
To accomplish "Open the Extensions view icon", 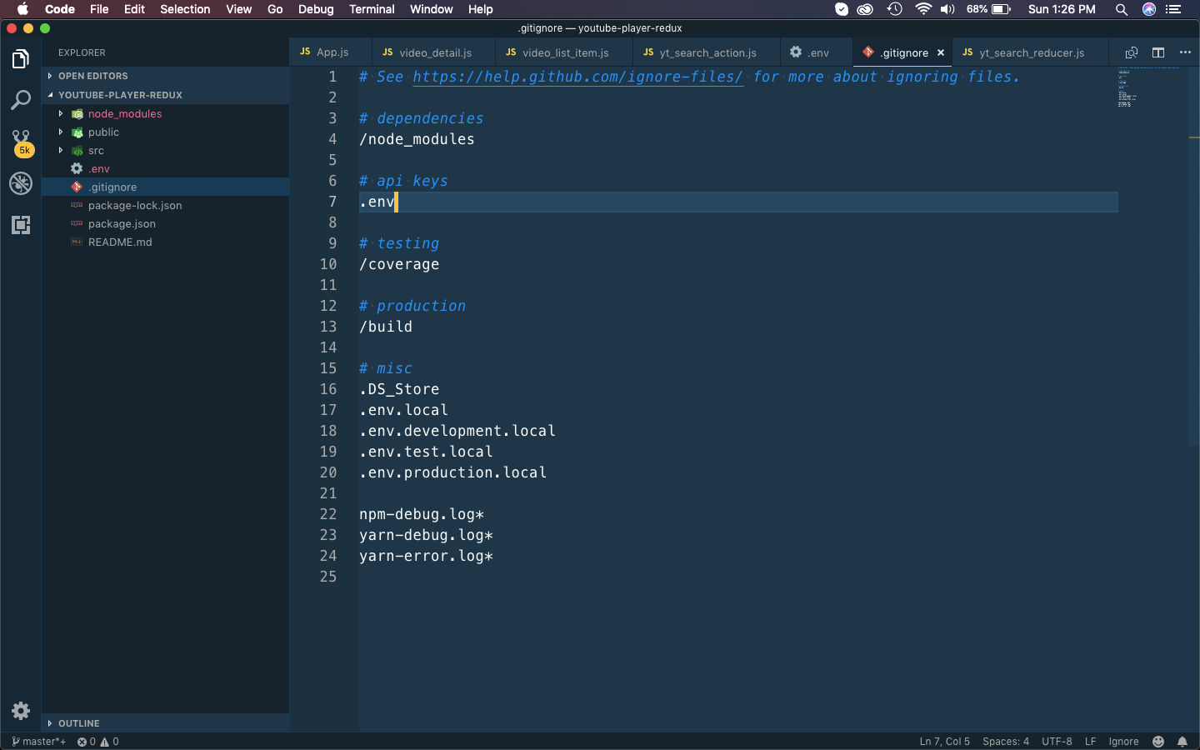I will click(21, 225).
